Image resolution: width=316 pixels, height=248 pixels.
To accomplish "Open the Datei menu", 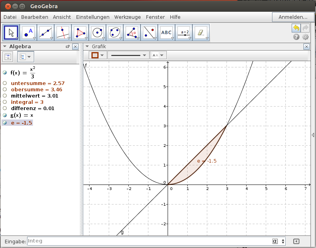I will pyautogui.click(x=10, y=17).
